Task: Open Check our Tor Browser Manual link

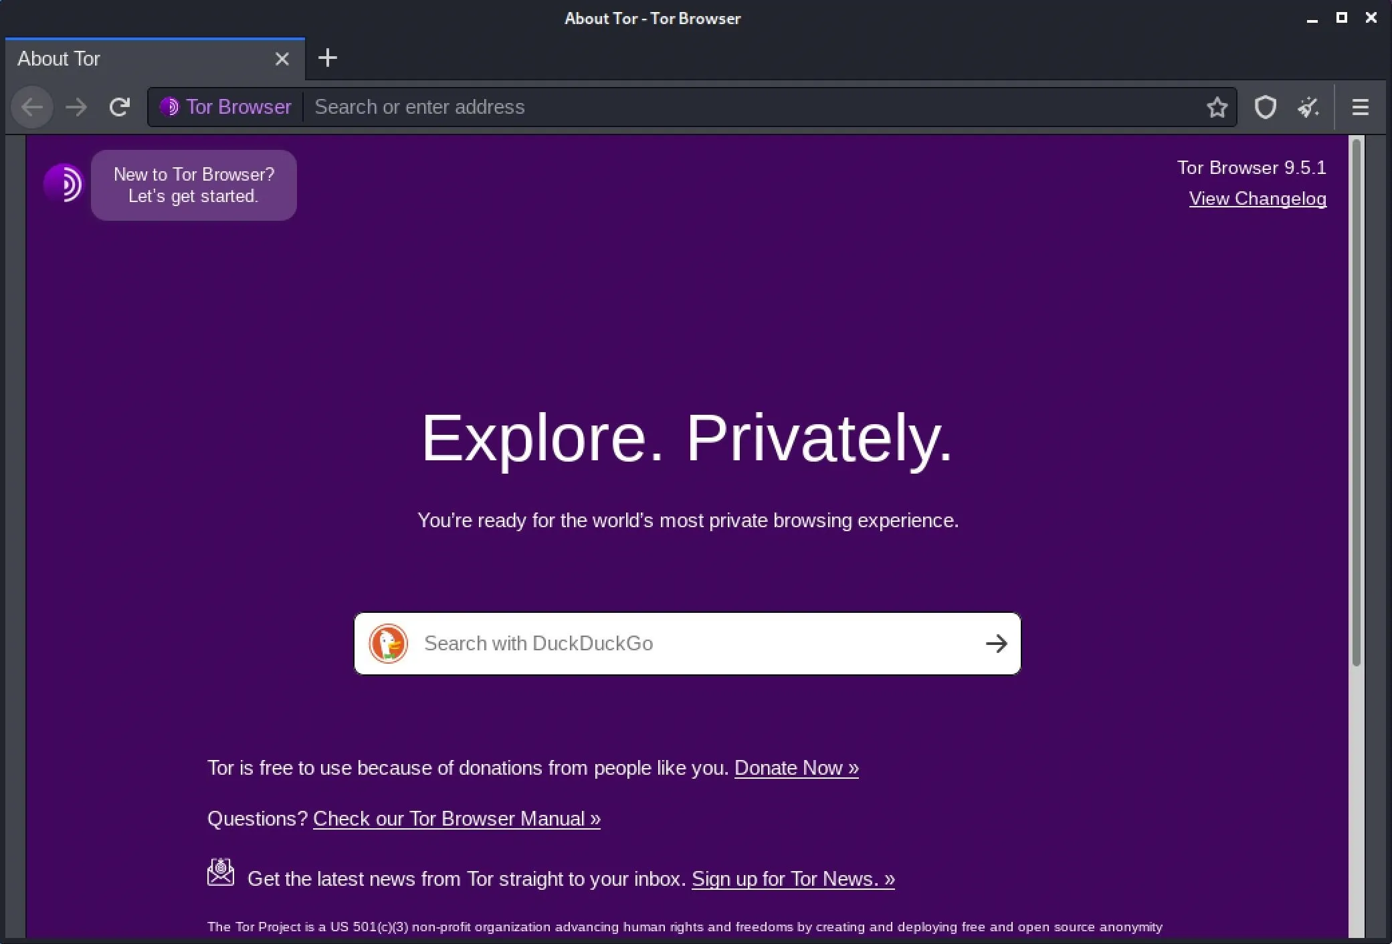Action: pyautogui.click(x=457, y=819)
